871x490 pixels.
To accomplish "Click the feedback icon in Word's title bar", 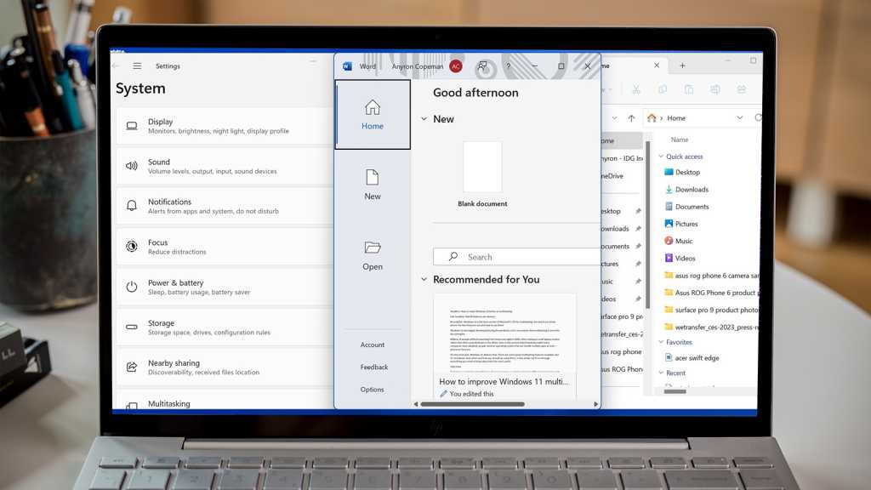I will 482,66.
